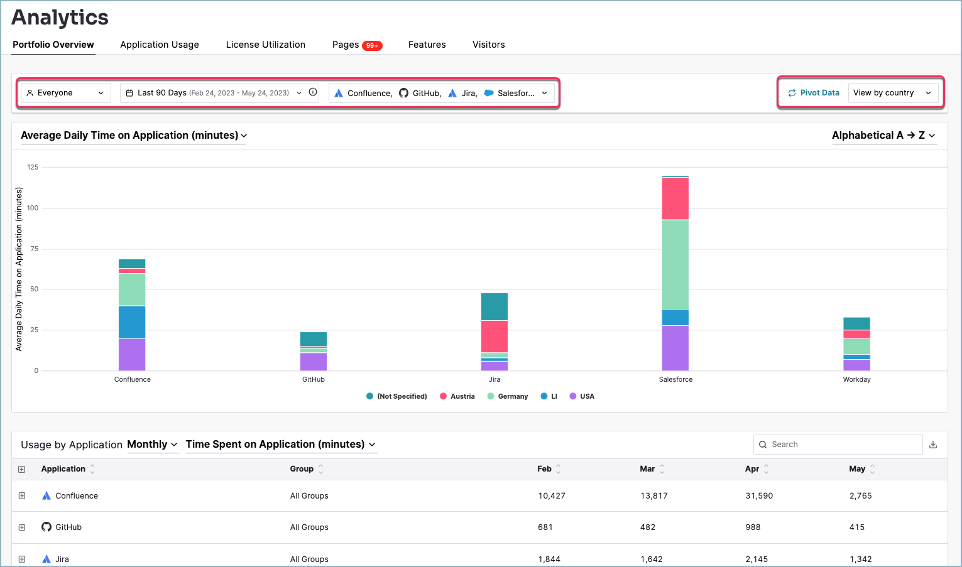
Task: Toggle the USA legend series
Action: coord(582,396)
